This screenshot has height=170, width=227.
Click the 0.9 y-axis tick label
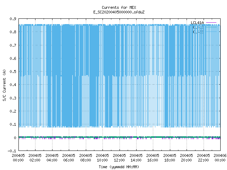13,19
